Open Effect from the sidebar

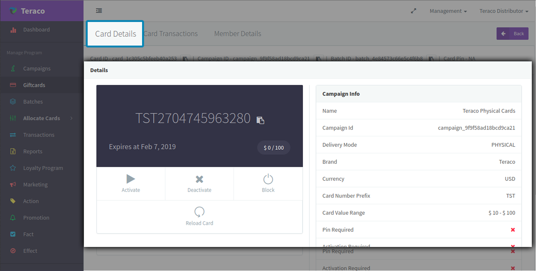point(30,251)
